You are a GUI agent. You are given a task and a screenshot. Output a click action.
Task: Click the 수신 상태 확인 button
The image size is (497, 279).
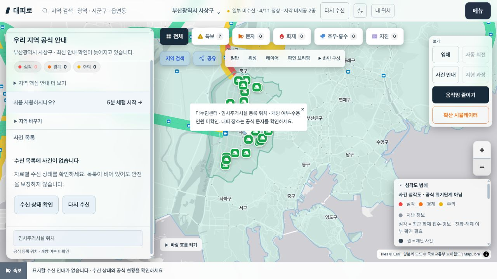pyautogui.click(x=36, y=205)
